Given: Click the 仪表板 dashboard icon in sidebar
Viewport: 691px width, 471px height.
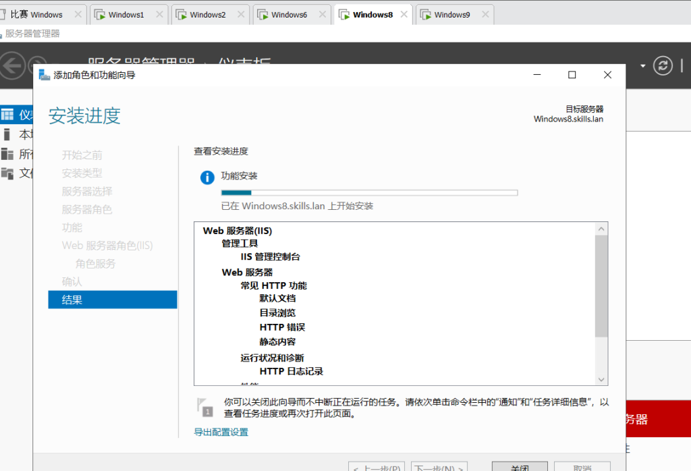Looking at the screenshot, I should pos(7,115).
